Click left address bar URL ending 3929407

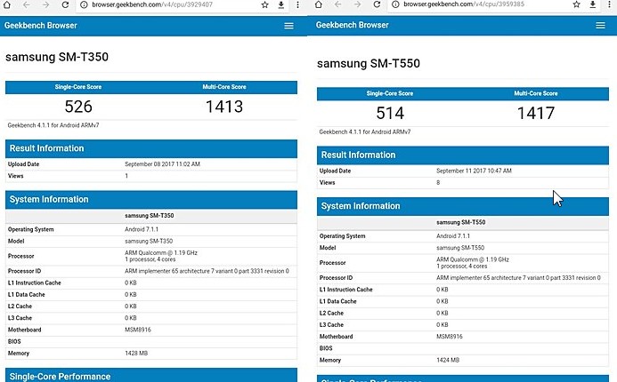pos(152,4)
